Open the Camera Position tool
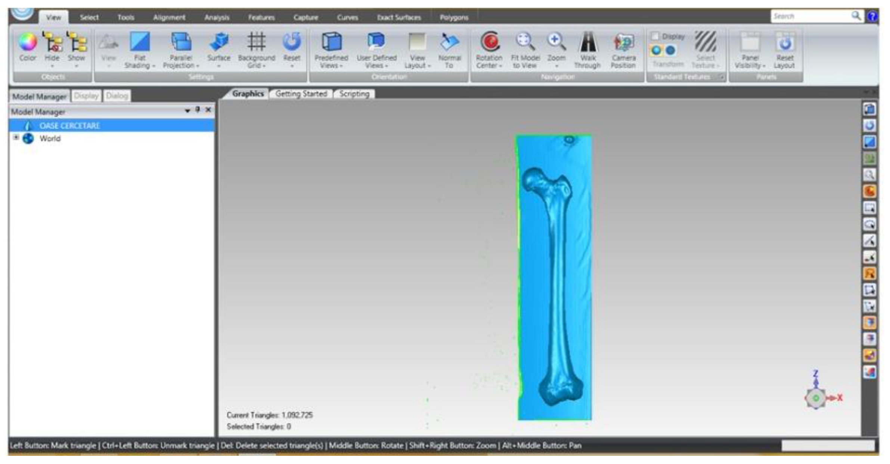Image resolution: width=890 pixels, height=464 pixels. pos(623,42)
